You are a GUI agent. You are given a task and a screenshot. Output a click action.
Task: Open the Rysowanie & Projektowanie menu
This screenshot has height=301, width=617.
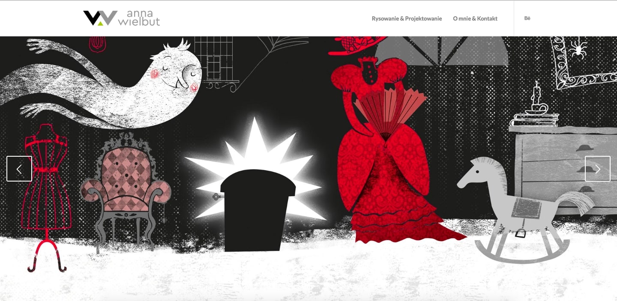pos(407,18)
